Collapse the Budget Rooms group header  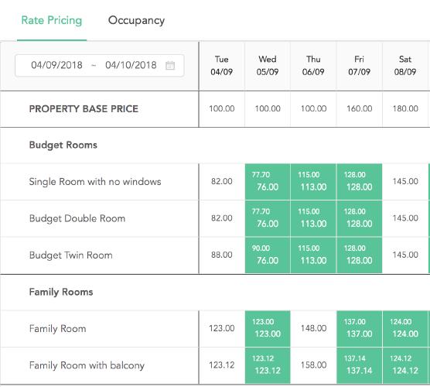[63, 145]
